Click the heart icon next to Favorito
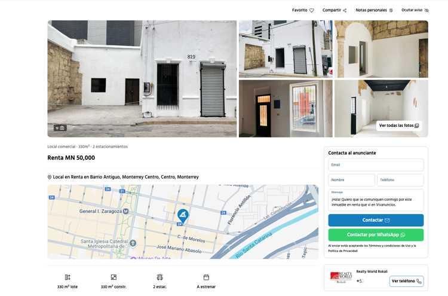Image resolution: width=448 pixels, height=296 pixels. pos(312,10)
